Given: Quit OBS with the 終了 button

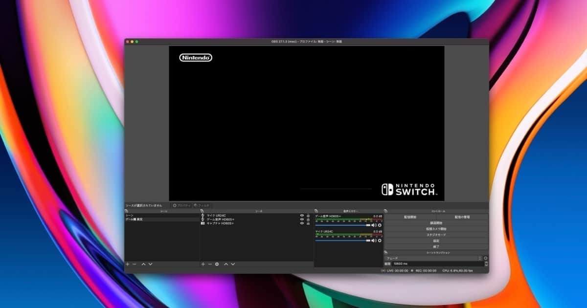Looking at the screenshot, I should 436,246.
